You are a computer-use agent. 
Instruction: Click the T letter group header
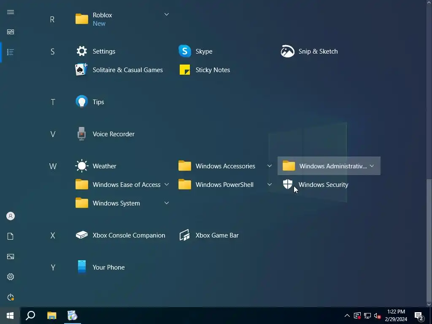53,102
